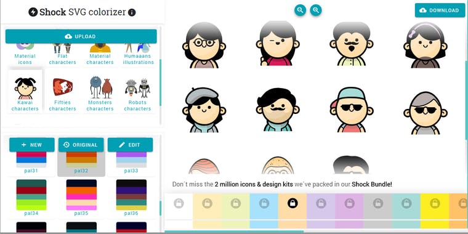
Task: Apply the pal35 palette
Action: pyautogui.click(x=81, y=198)
